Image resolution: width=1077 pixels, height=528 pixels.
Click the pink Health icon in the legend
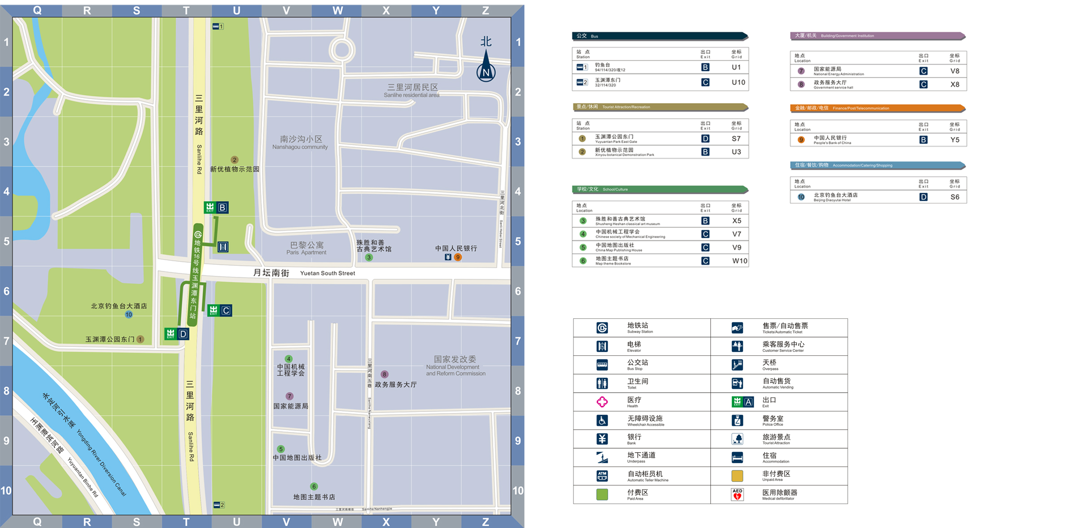pyautogui.click(x=602, y=402)
